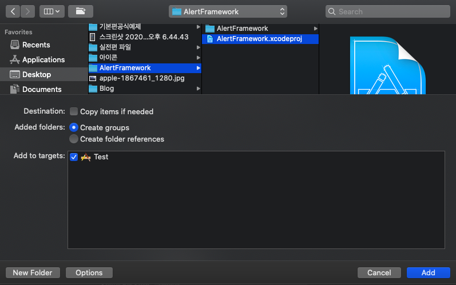This screenshot has height=285, width=456.
Task: Select AlertFramework.xcodeproj file
Action: 260,39
